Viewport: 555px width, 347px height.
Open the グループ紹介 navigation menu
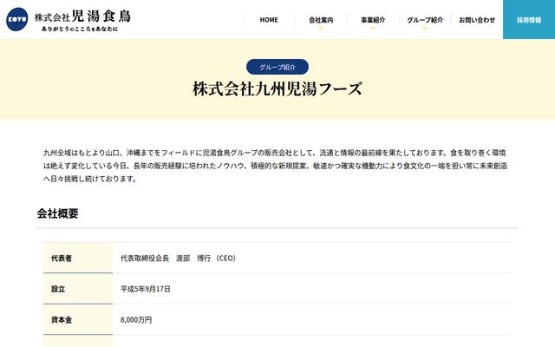[x=425, y=20]
